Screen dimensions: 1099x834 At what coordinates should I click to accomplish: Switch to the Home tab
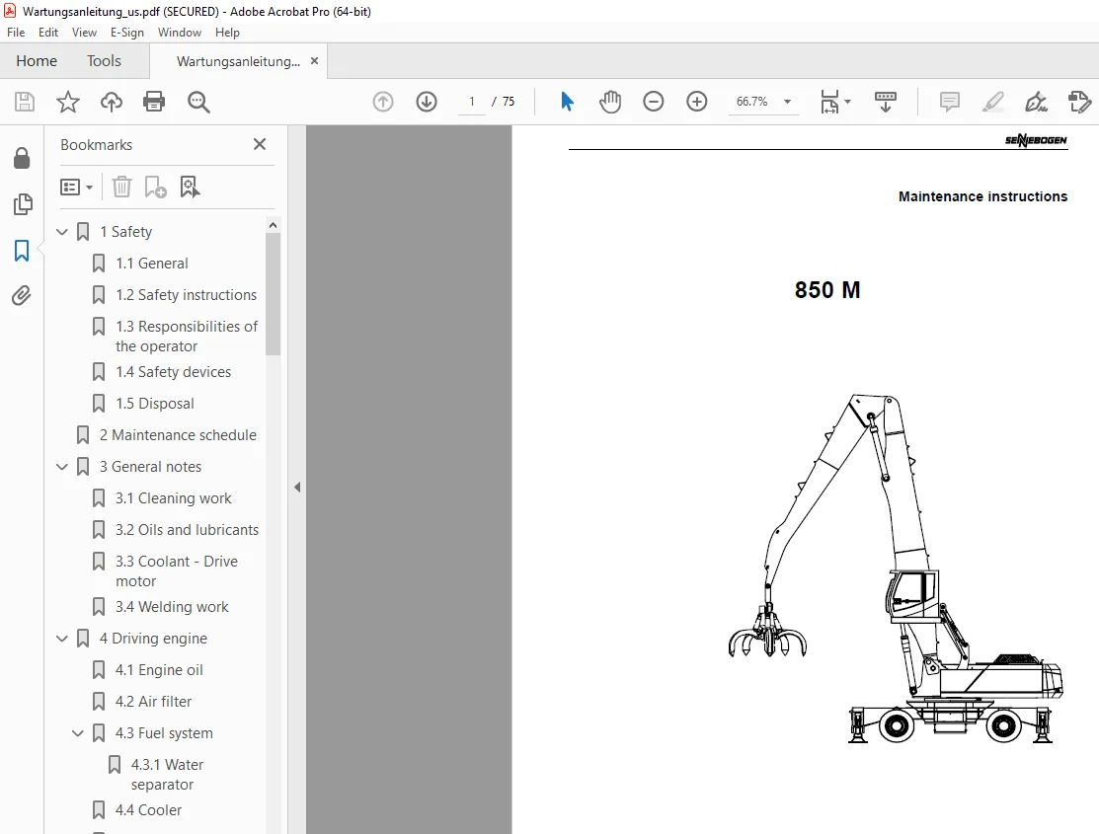(37, 61)
